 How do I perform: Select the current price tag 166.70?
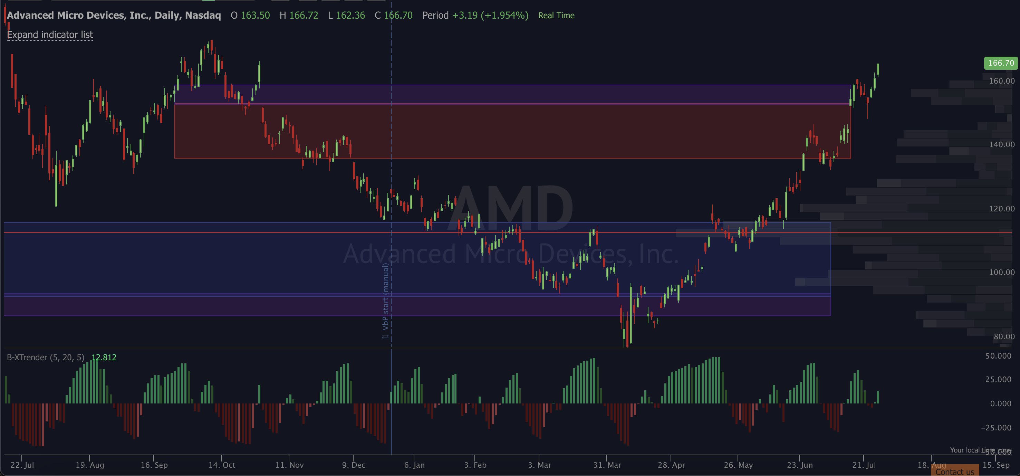(x=1001, y=63)
